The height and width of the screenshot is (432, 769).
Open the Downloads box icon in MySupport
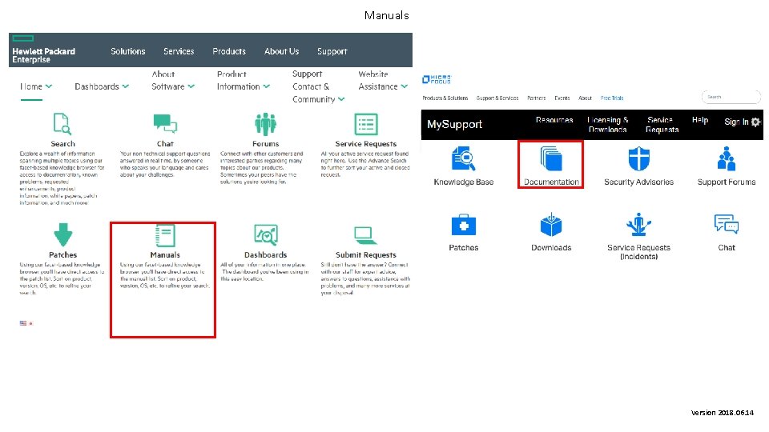pos(551,225)
